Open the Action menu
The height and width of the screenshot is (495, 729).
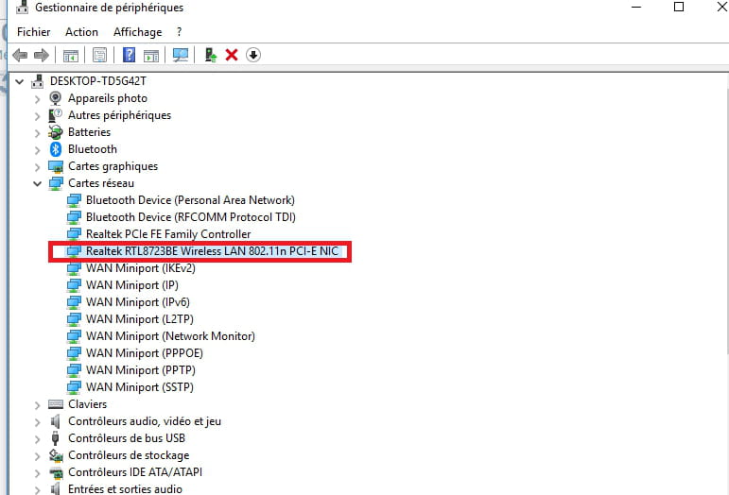tap(82, 32)
